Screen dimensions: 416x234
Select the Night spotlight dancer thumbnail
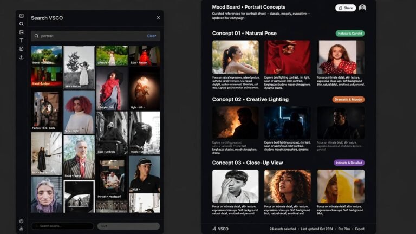[145, 88]
